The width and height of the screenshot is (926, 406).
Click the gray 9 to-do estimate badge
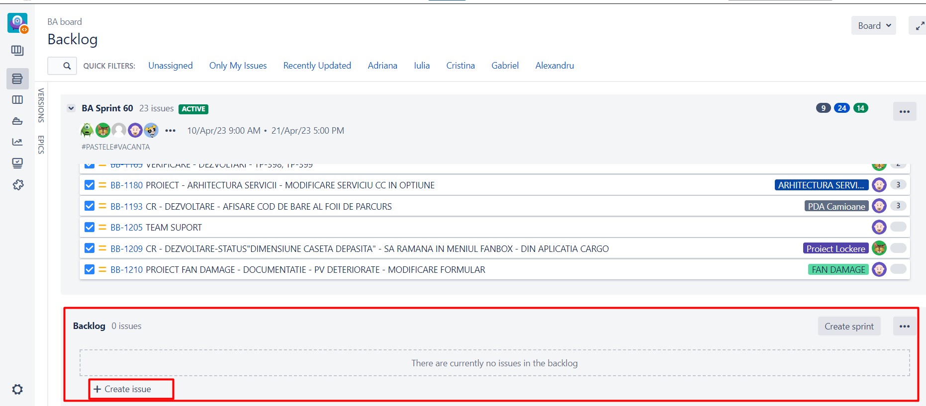pyautogui.click(x=824, y=108)
